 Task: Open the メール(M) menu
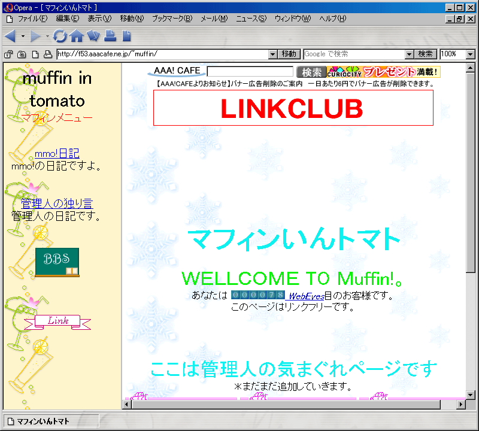click(x=214, y=19)
